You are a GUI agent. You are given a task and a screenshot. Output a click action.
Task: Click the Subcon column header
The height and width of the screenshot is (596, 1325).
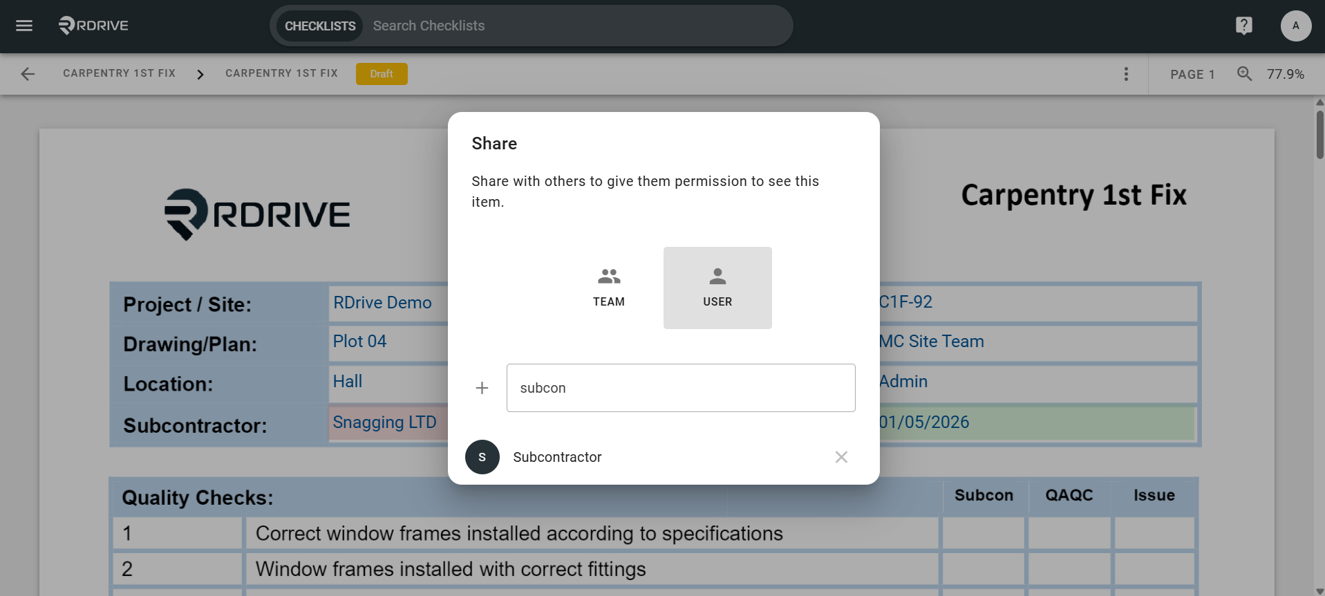[984, 495]
